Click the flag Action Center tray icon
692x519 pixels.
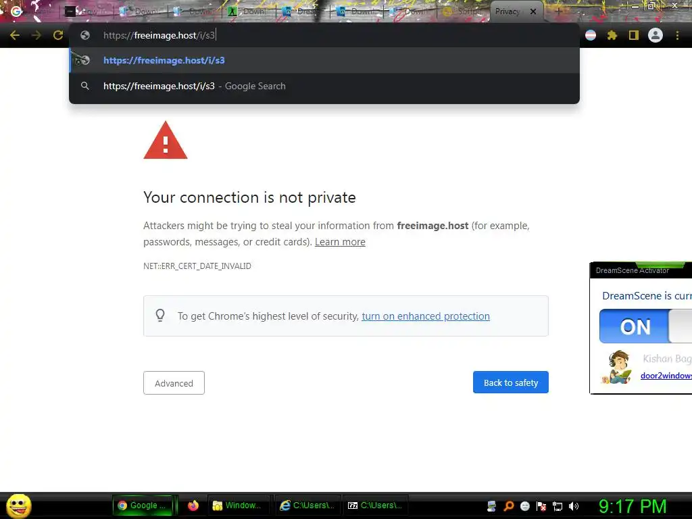pyautogui.click(x=541, y=506)
